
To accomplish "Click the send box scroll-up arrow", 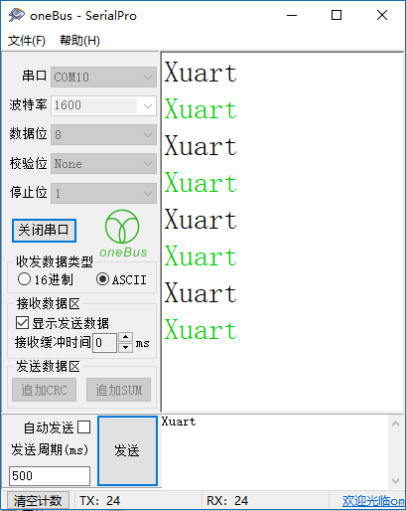I will click(x=395, y=424).
